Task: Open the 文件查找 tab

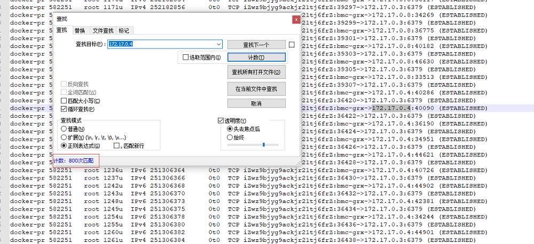Action: (103, 31)
